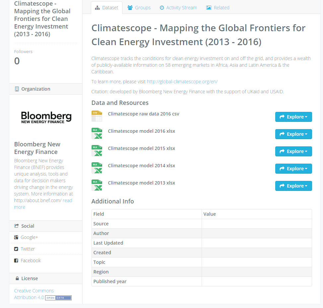The width and height of the screenshot is (323, 308).
Task: Open the Twitter social icon
Action: 16,249
